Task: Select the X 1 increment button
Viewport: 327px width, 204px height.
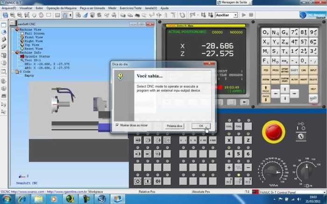Action: [183, 140]
